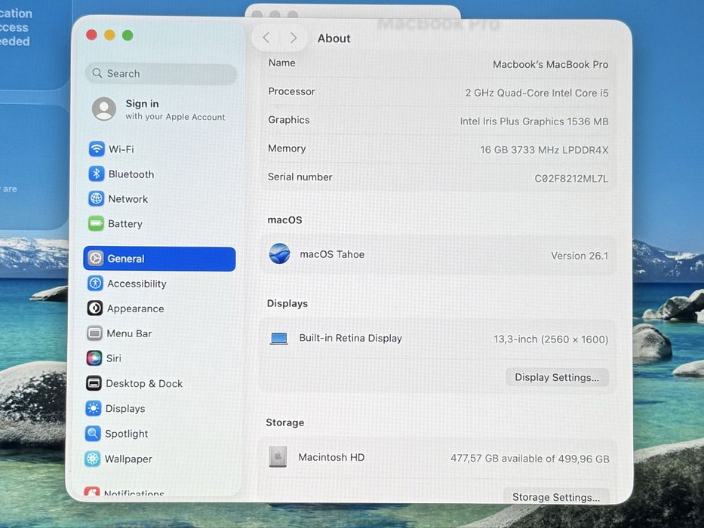Select Desktop & Dock in the sidebar
The height and width of the screenshot is (528, 704).
[x=158, y=383]
